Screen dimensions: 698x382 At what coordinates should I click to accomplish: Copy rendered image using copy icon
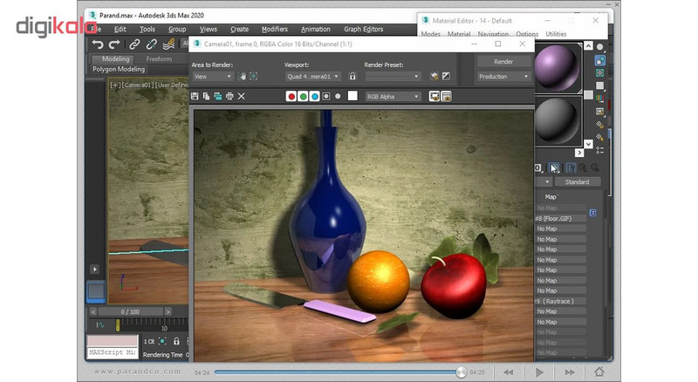206,96
